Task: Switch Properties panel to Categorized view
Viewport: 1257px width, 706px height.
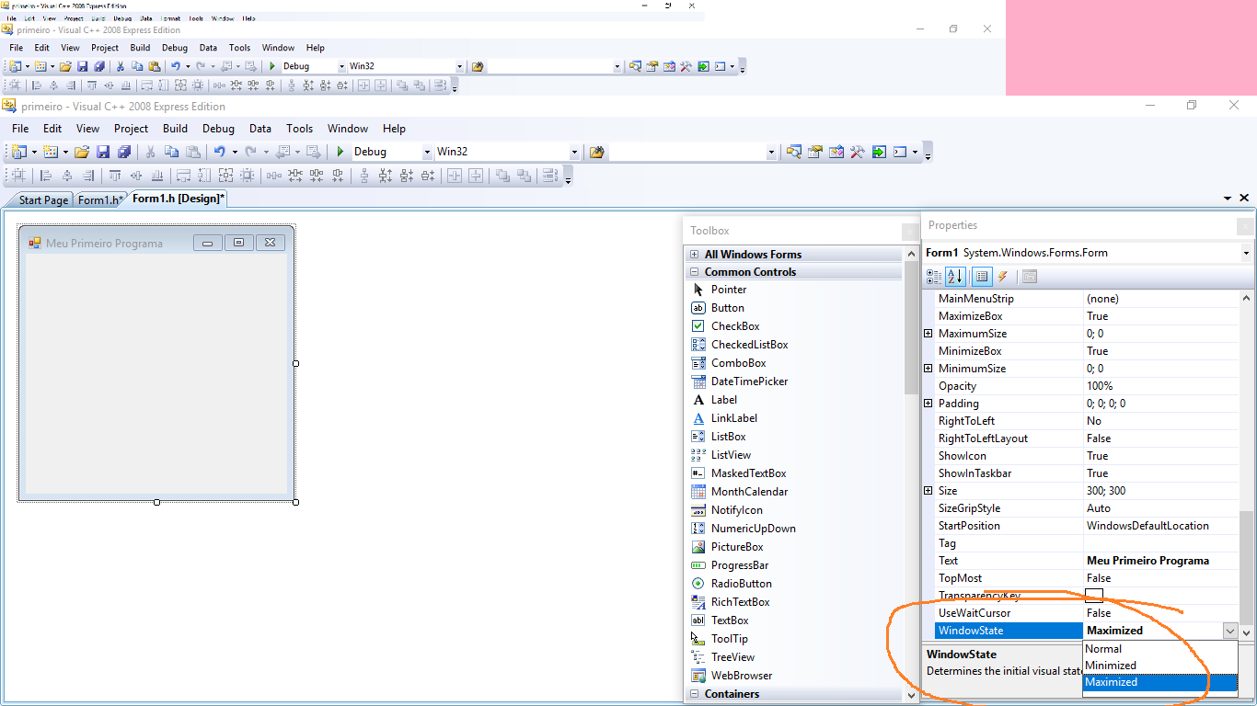Action: pyautogui.click(x=934, y=276)
